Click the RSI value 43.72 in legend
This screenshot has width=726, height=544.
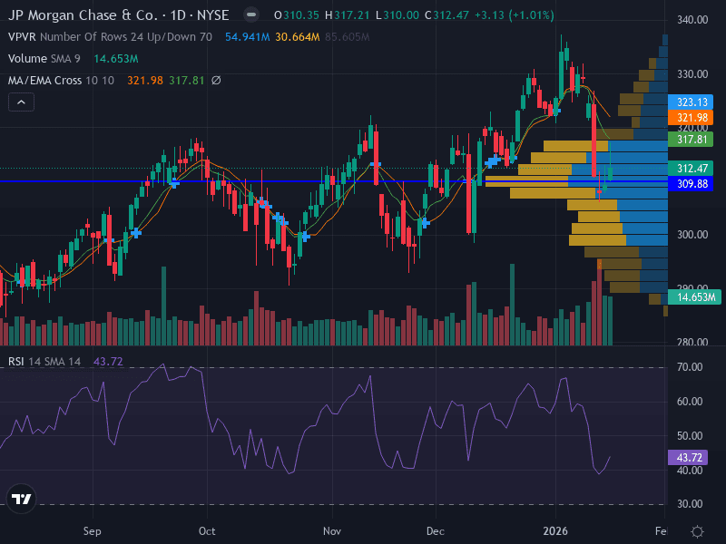[x=108, y=361]
